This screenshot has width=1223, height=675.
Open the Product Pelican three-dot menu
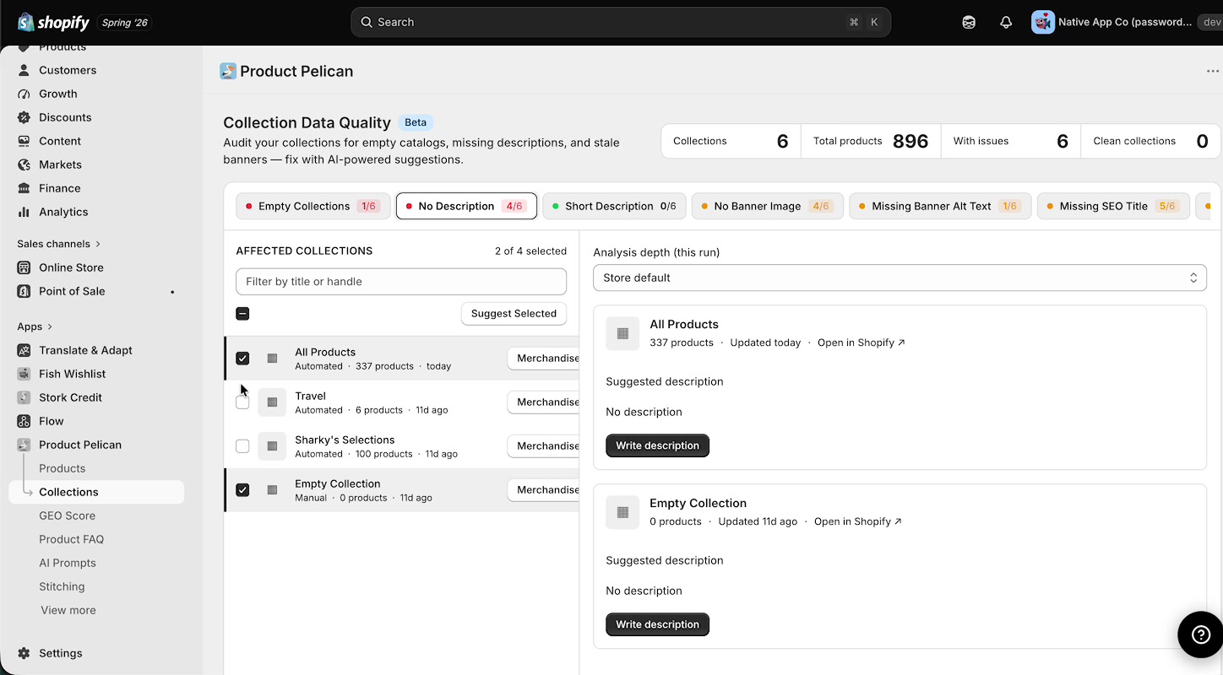1213,71
